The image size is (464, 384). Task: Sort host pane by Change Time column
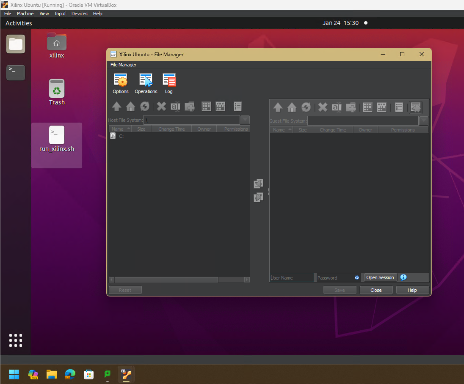click(x=171, y=129)
